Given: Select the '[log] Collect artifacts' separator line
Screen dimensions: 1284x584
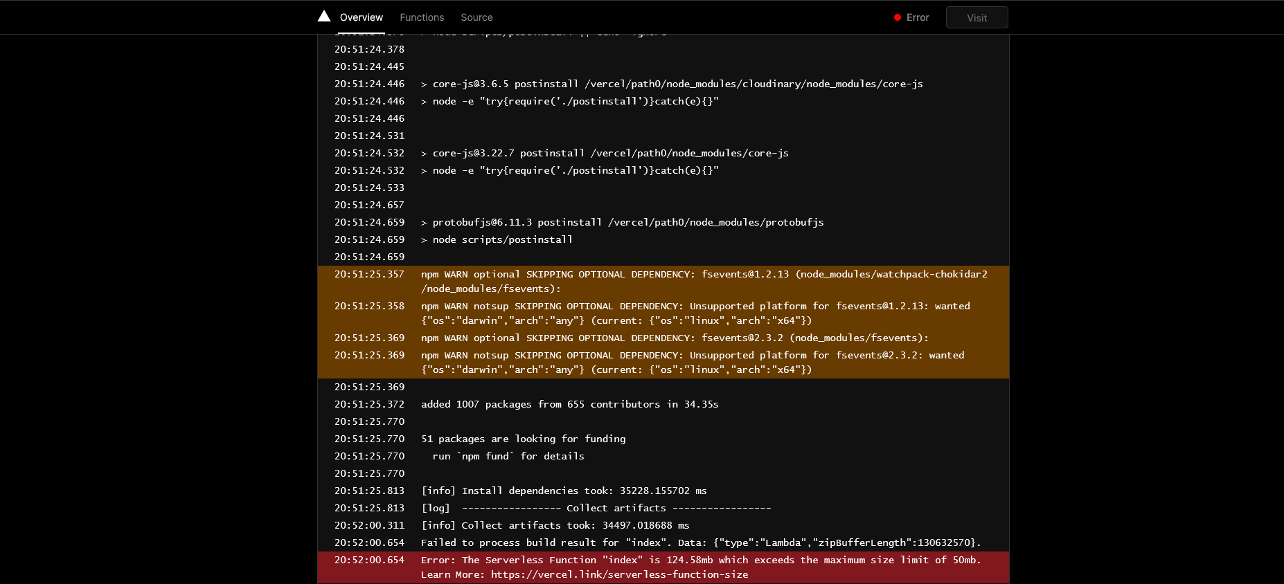Looking at the screenshot, I should pyautogui.click(x=663, y=508).
